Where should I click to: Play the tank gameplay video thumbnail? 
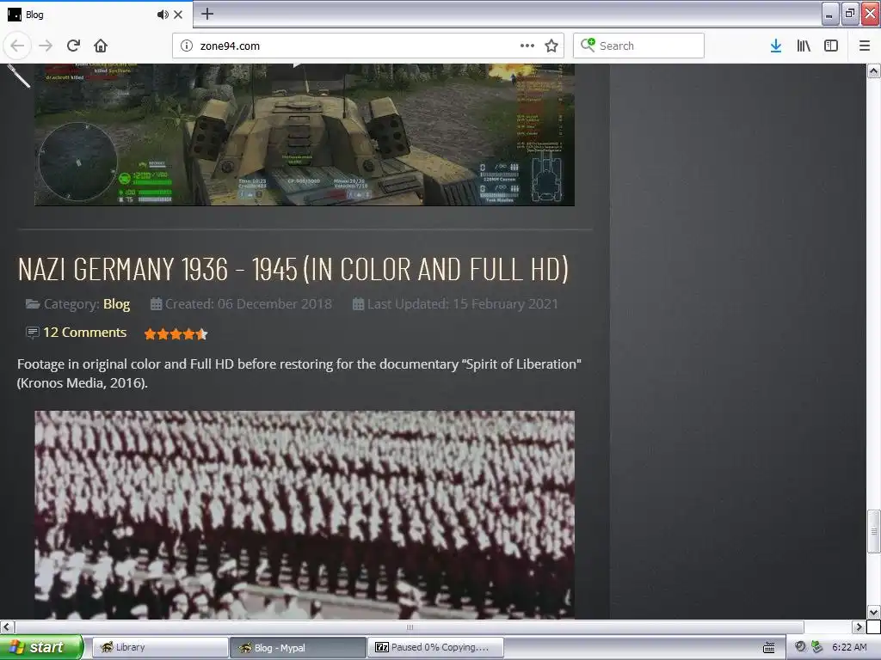pos(305,135)
